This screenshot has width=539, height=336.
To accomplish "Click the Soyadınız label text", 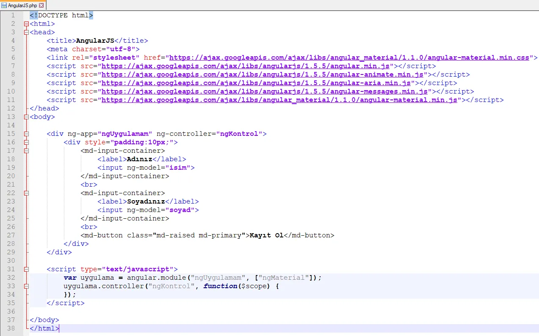I will 146,201.
